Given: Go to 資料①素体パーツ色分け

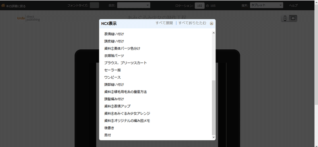Looking at the screenshot, I should click(122, 48).
